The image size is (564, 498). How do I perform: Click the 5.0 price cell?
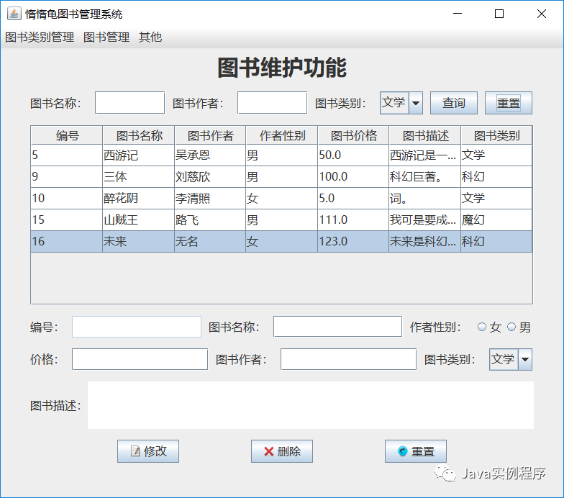353,199
